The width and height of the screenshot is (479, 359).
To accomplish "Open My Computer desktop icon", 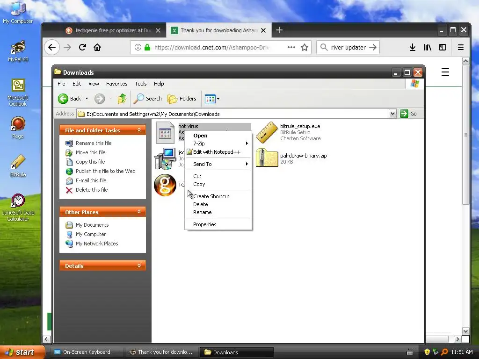I will pyautogui.click(x=18, y=12).
